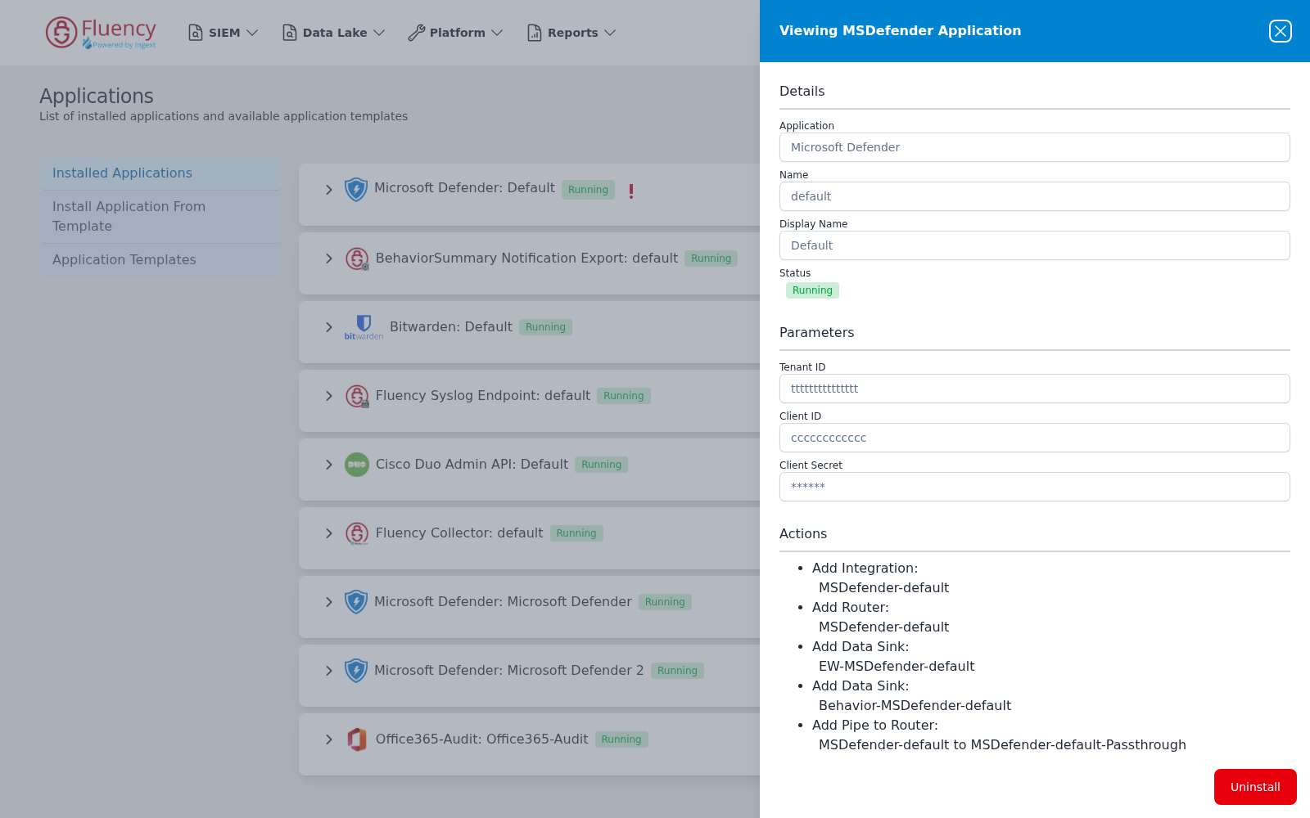Click the BehaviorSummary Notification Export: default title
Viewport: 1310px width, 818px height.
[526, 258]
